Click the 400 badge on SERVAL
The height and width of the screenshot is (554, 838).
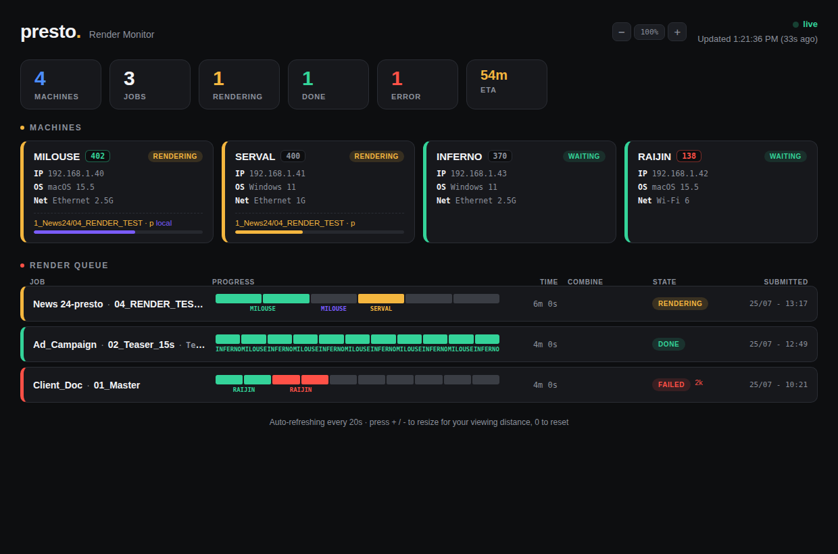coord(293,156)
